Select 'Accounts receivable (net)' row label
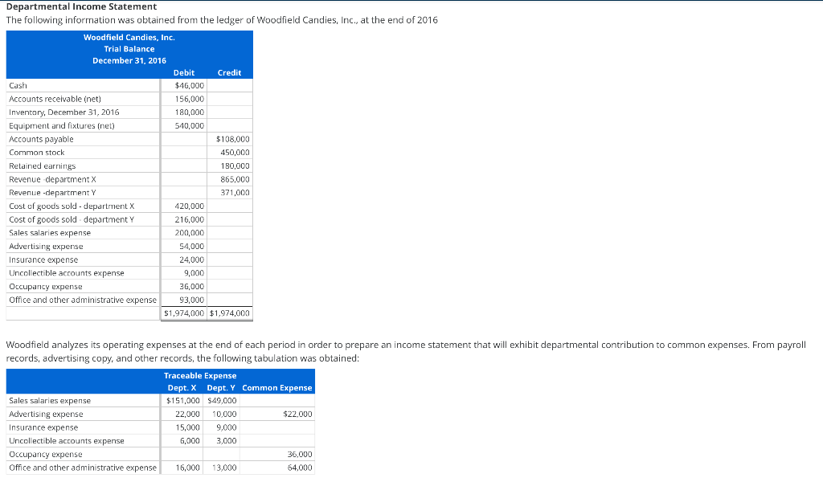 55,99
